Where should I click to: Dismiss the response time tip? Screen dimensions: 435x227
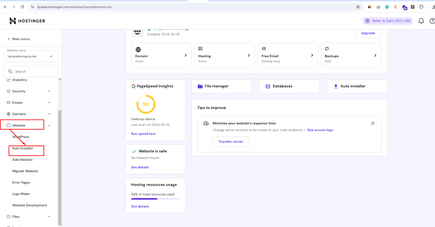(373, 123)
